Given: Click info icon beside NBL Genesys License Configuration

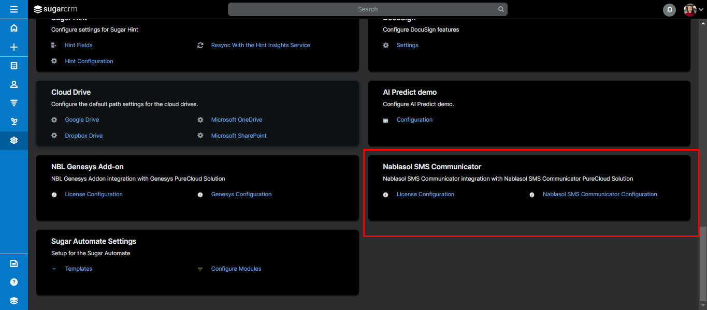Looking at the screenshot, I should [54, 195].
